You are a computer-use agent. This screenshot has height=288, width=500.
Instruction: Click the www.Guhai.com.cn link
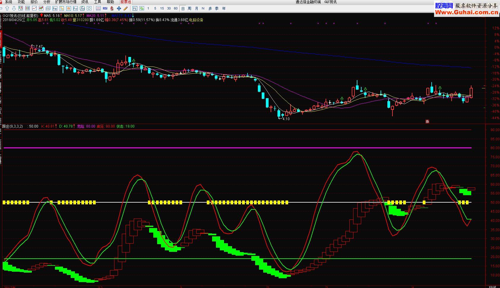point(466,12)
